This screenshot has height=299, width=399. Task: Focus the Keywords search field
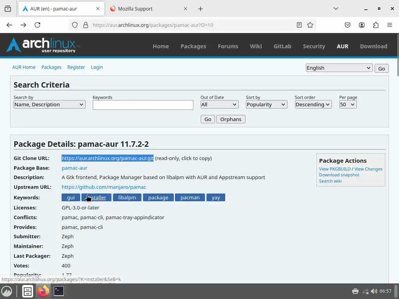point(143,105)
